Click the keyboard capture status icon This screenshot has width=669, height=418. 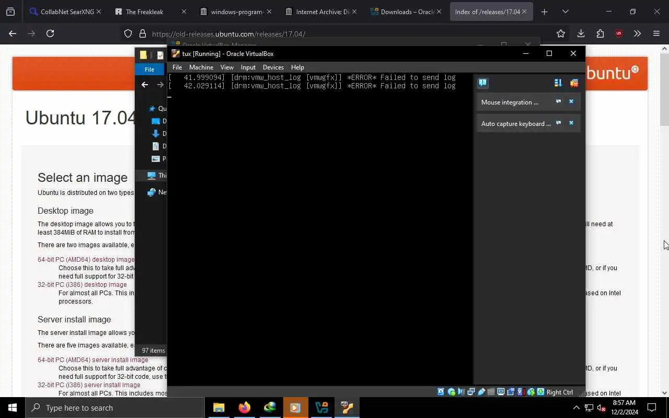tap(540, 392)
